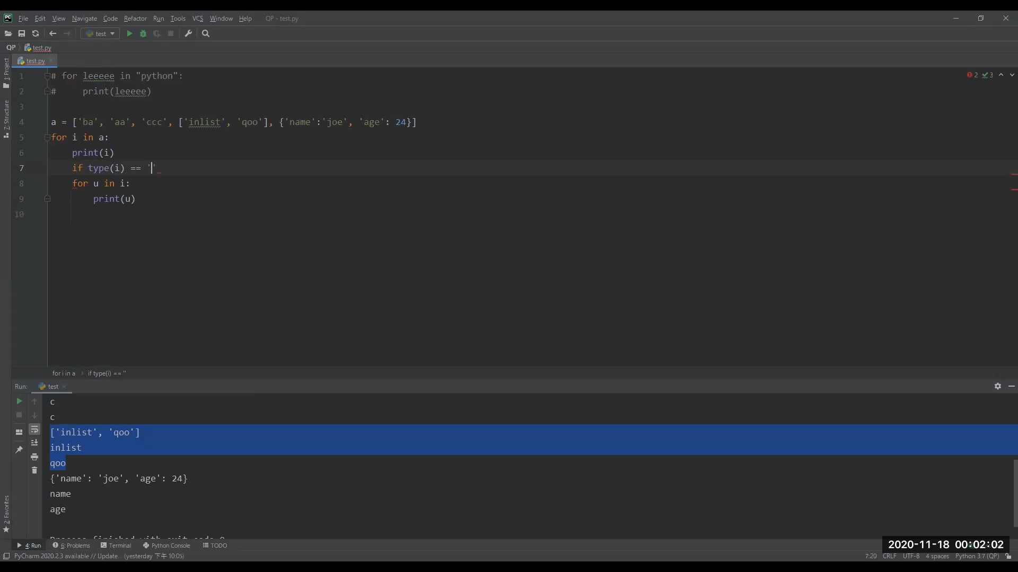
Task: Click the Print output icon in Run panel
Action: pos(34,457)
